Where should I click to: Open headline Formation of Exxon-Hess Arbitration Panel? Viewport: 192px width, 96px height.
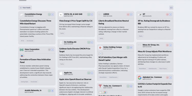coord(35,61)
